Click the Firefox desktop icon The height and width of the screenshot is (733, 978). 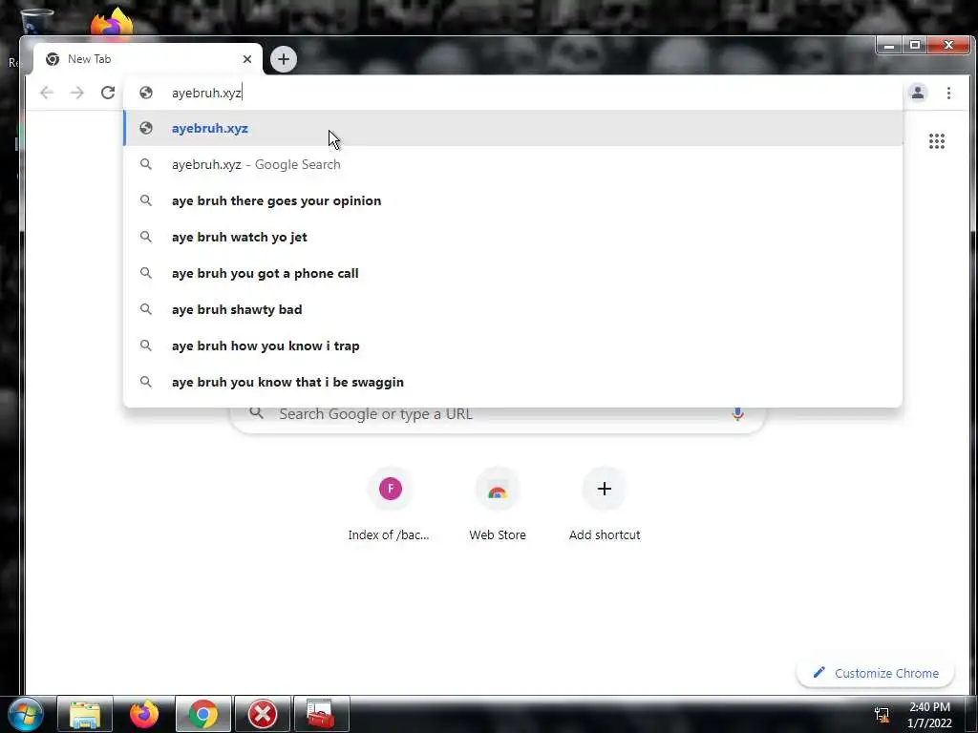click(x=112, y=22)
